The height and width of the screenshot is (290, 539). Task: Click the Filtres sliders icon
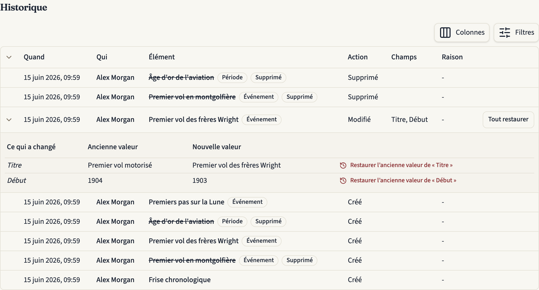505,33
